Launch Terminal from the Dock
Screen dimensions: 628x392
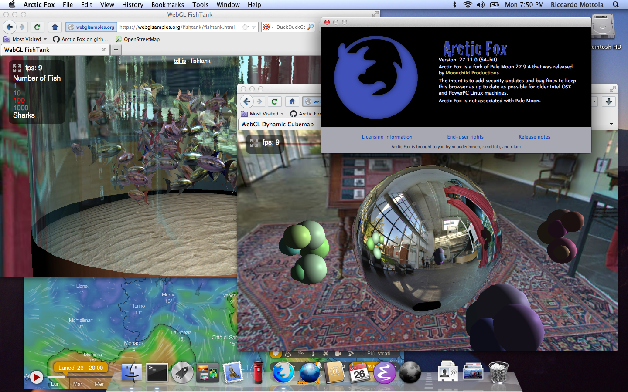pyautogui.click(x=157, y=372)
